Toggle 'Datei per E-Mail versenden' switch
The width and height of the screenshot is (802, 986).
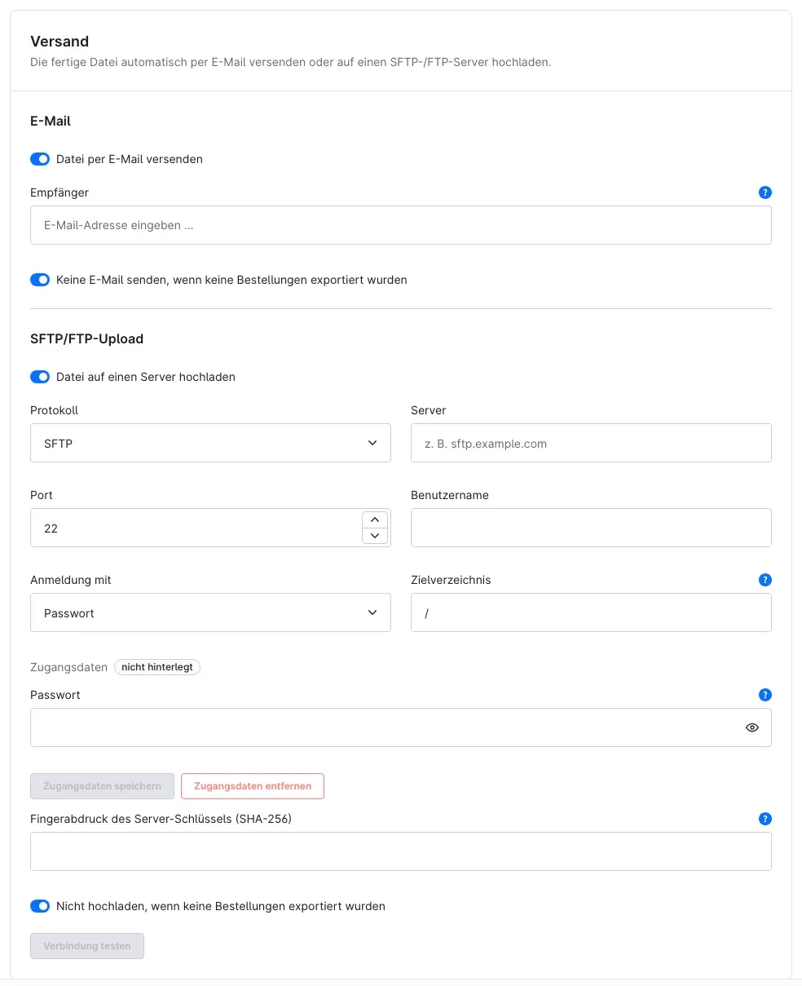click(x=40, y=159)
